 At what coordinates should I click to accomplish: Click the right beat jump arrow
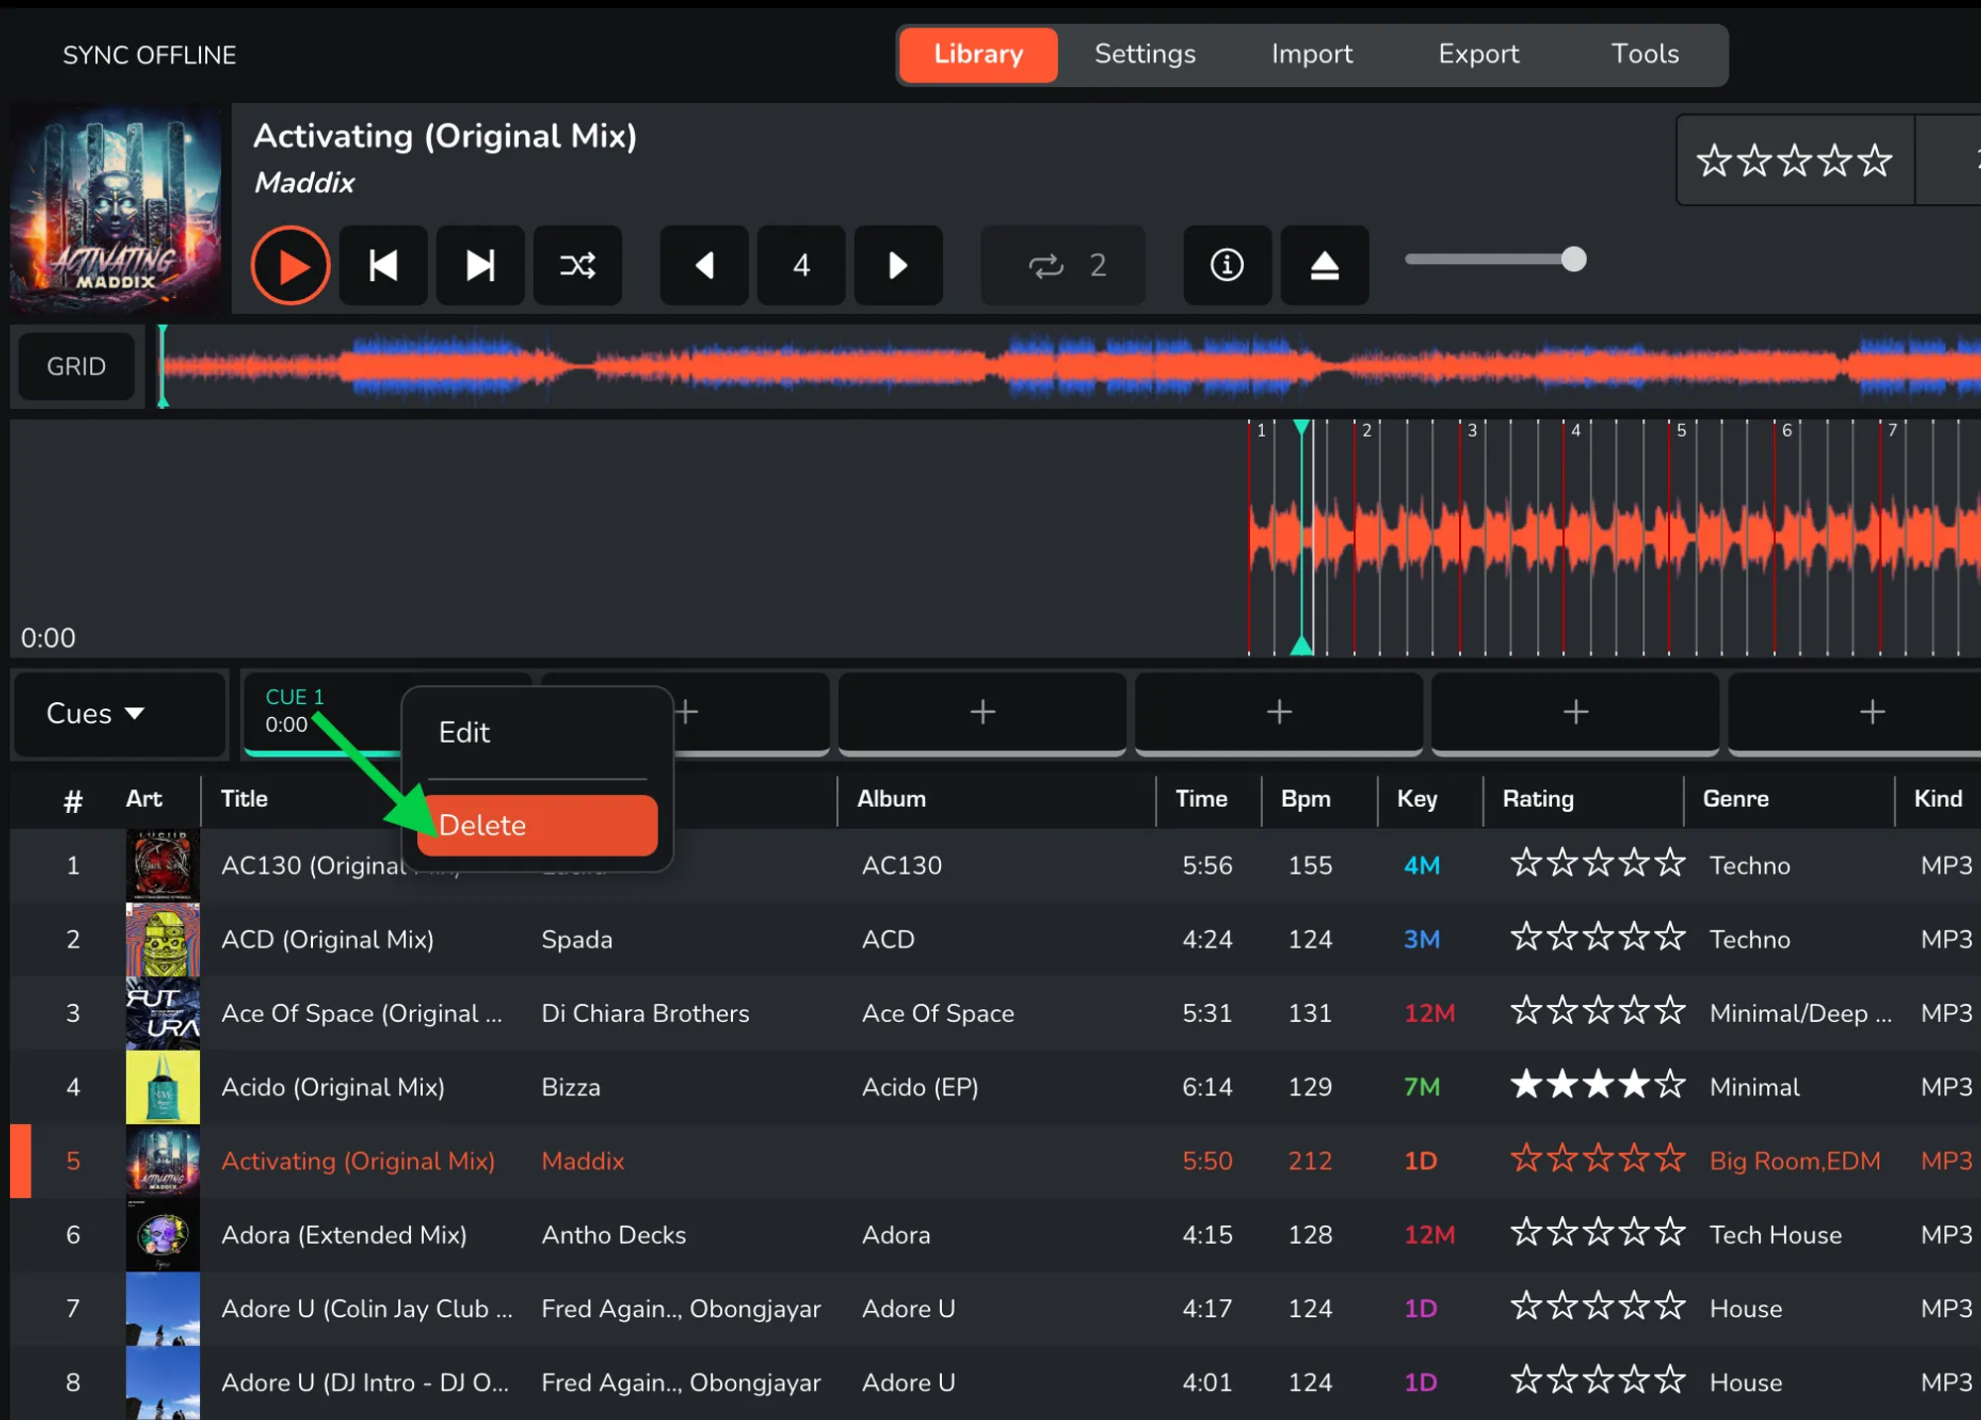point(898,265)
